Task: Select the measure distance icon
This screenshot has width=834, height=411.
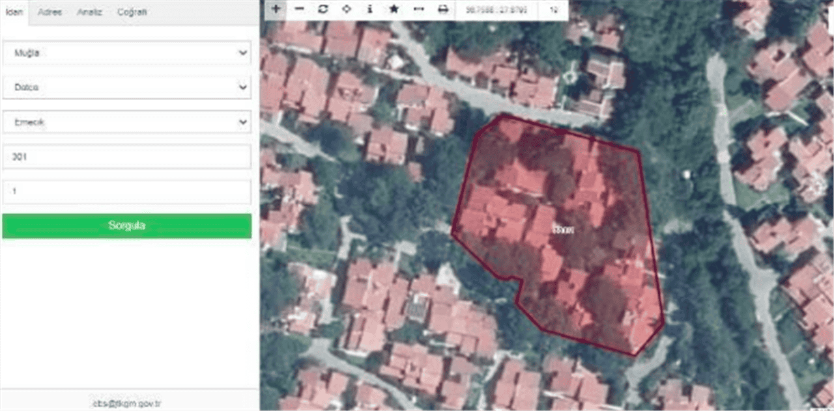Action: (x=418, y=9)
